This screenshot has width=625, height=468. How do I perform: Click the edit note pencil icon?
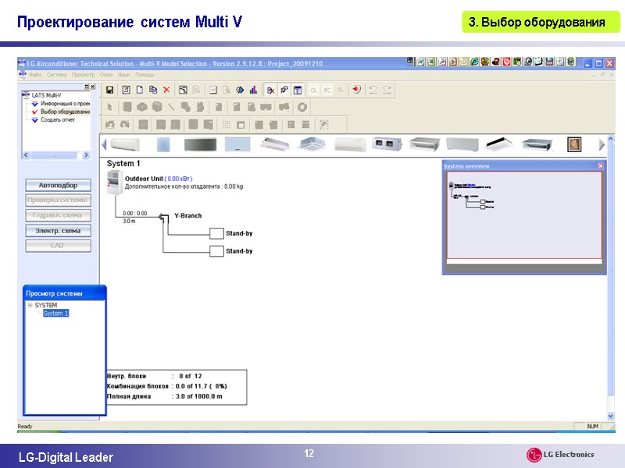point(126,90)
